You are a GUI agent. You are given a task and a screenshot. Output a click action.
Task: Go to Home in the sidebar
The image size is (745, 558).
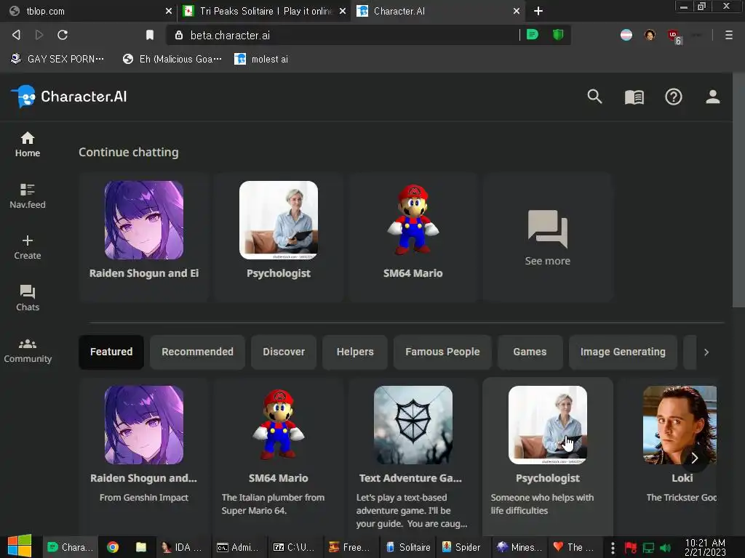[28, 145]
